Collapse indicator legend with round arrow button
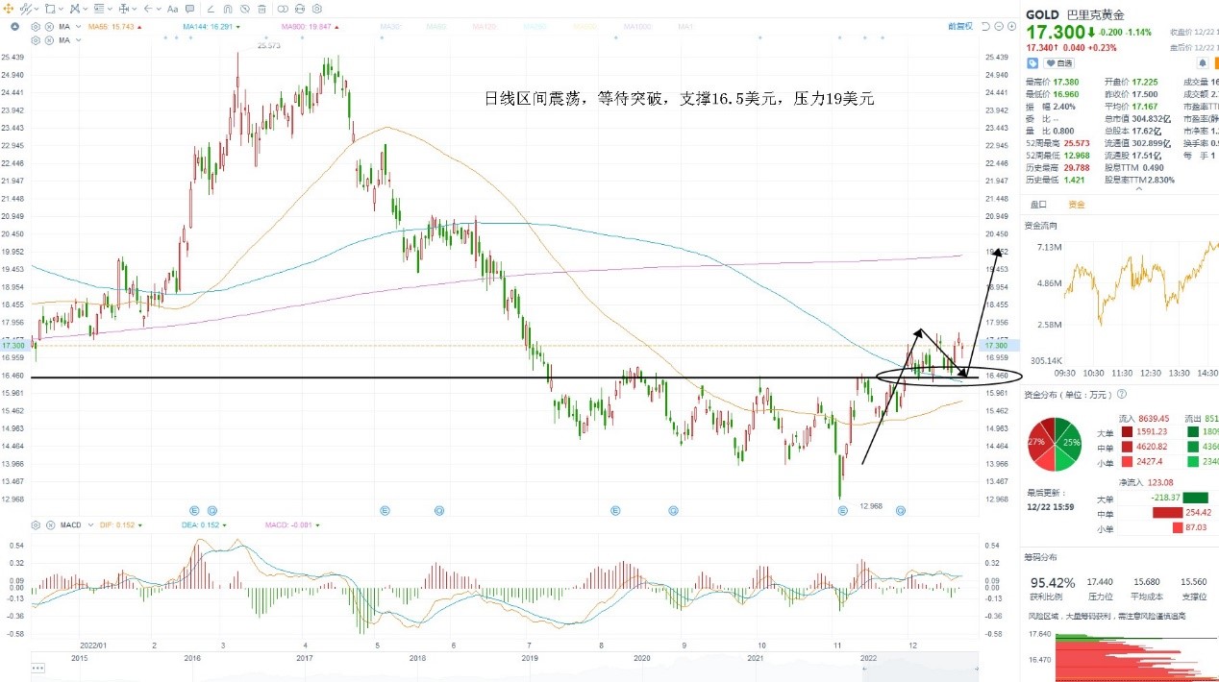1219x682 pixels. [x=14, y=27]
